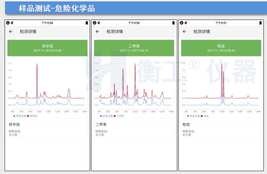Toggle 样本光谱 legend entry under 二甲苯 chart

point(106,116)
